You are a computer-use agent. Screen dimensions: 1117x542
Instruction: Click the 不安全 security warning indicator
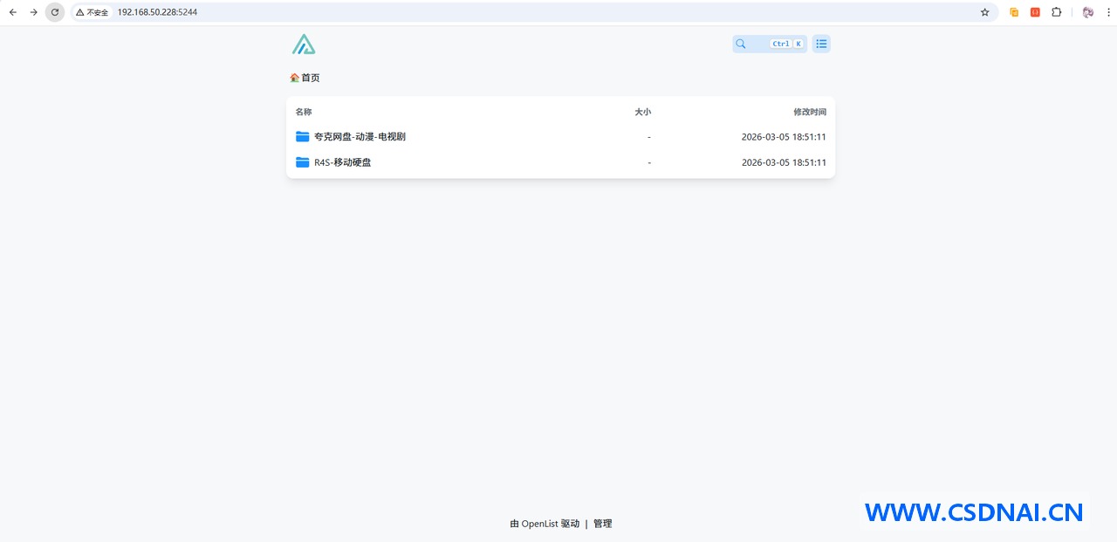pyautogui.click(x=93, y=12)
